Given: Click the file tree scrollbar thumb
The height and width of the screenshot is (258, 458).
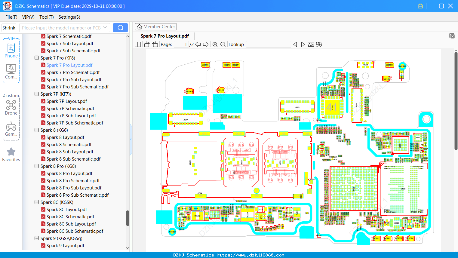Looking at the screenshot, I should click(128, 218).
